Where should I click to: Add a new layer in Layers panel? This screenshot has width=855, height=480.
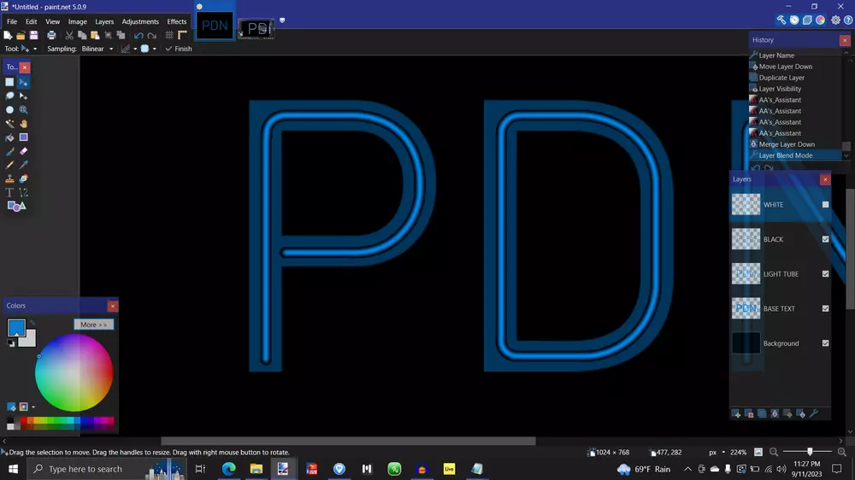[736, 414]
